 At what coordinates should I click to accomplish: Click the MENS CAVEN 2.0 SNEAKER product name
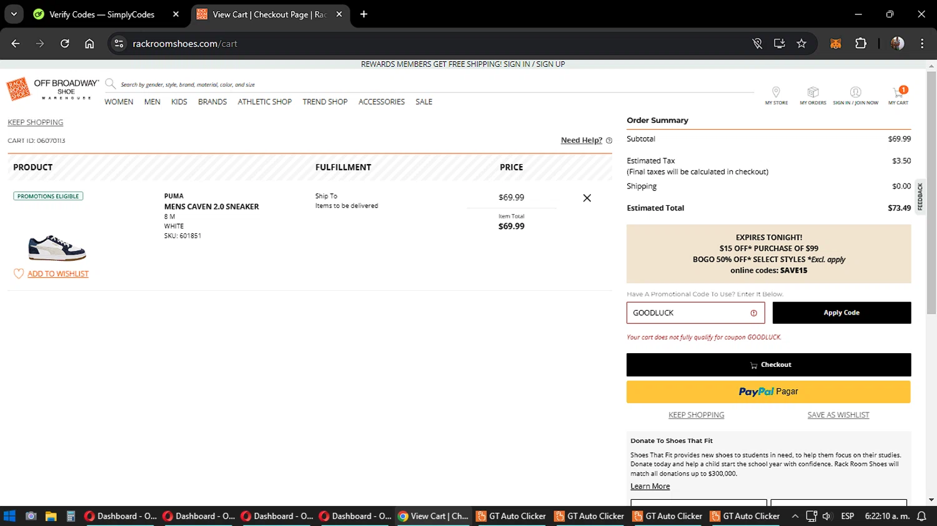coord(212,207)
